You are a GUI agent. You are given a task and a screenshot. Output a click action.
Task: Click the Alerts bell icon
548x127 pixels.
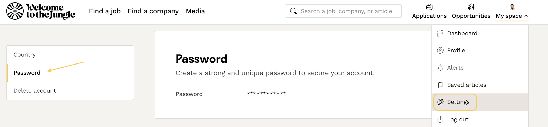tap(440, 68)
